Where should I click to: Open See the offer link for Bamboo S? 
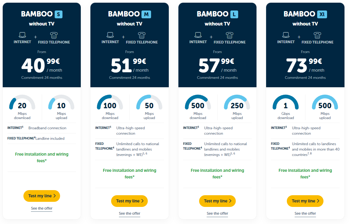coord(42,208)
